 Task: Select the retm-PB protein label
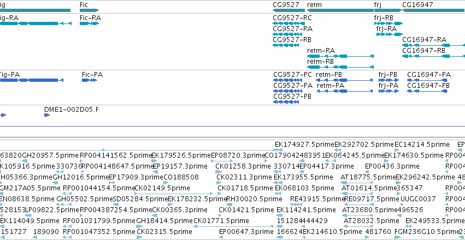tap(329, 75)
